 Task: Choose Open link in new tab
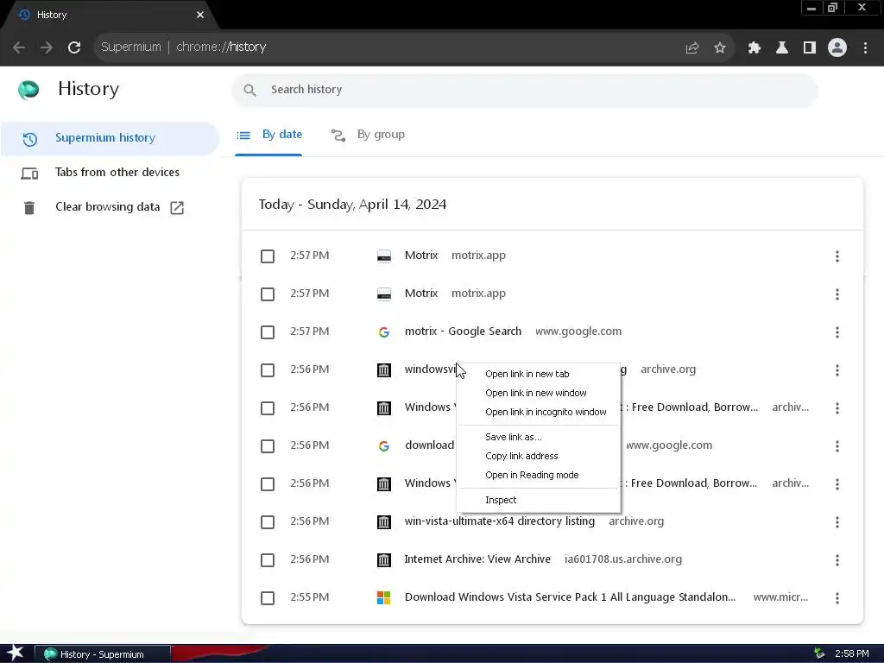[x=539, y=374]
